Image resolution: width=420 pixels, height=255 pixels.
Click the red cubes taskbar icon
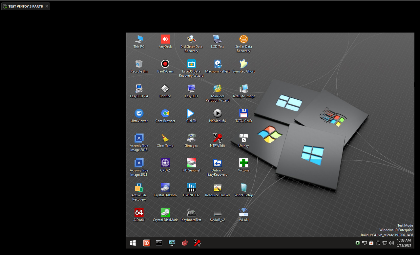point(185,243)
